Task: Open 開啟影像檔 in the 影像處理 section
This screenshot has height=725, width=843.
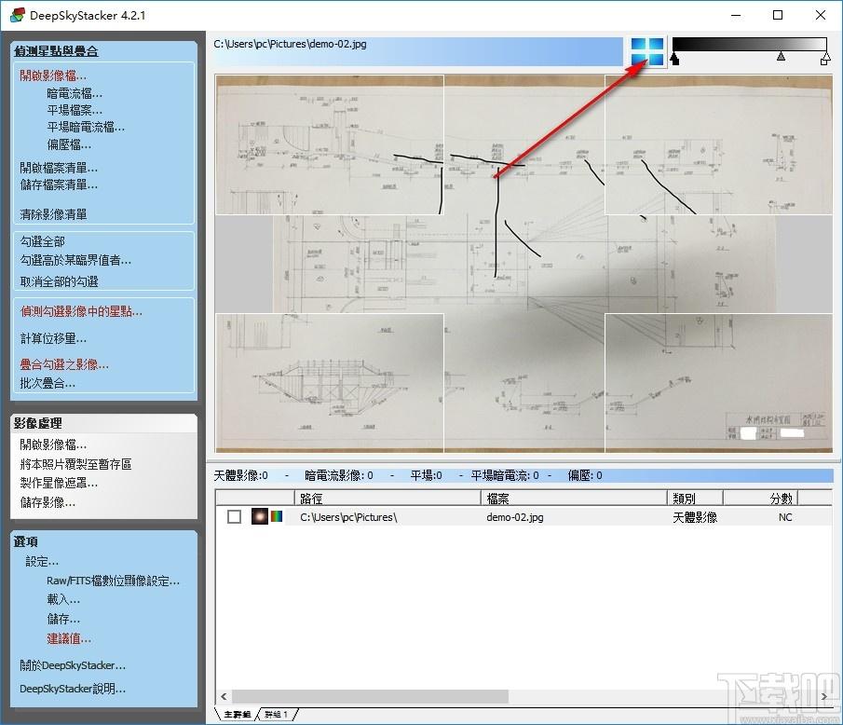Action: click(53, 445)
